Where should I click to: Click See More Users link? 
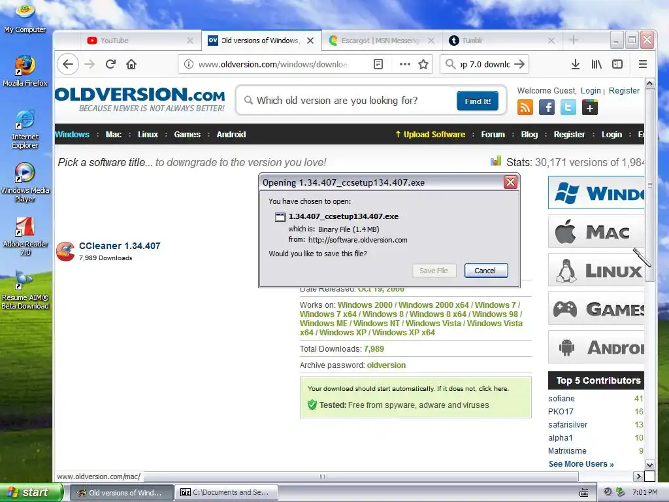[x=581, y=464]
